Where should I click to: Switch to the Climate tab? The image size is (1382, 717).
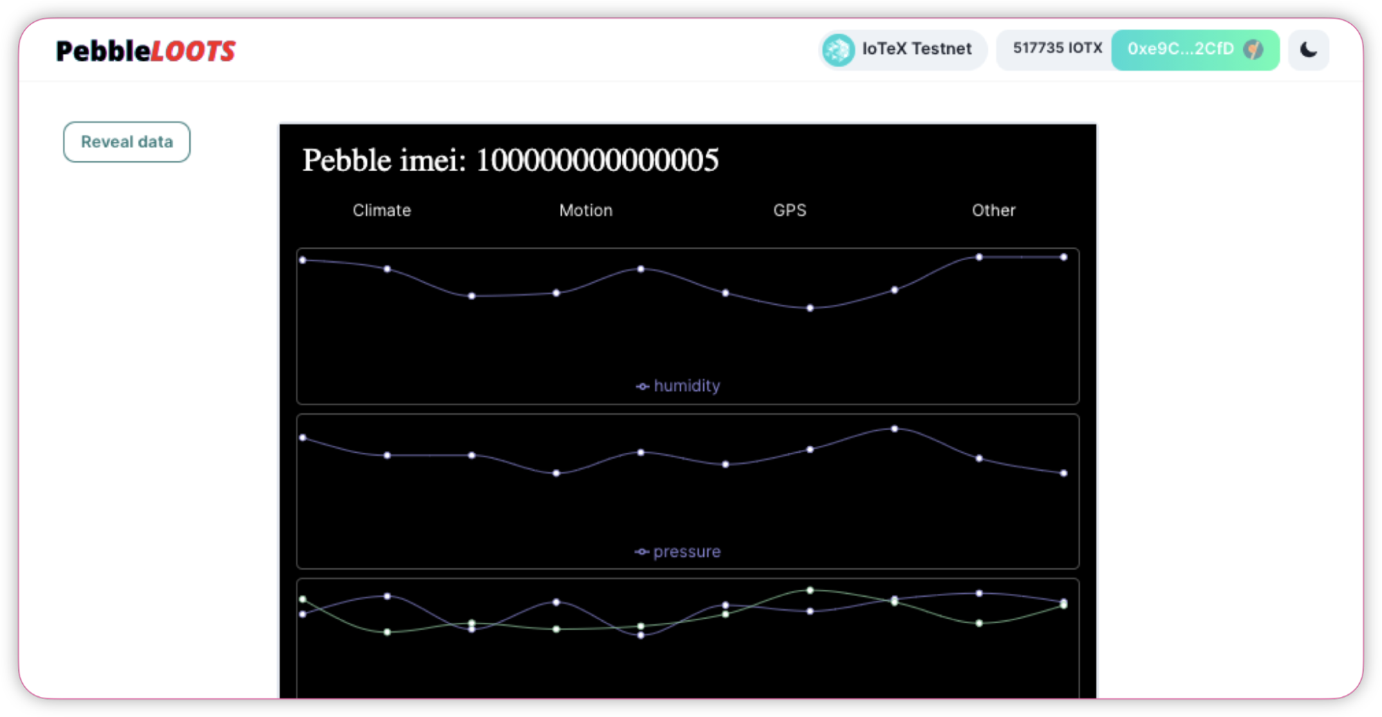pos(382,210)
